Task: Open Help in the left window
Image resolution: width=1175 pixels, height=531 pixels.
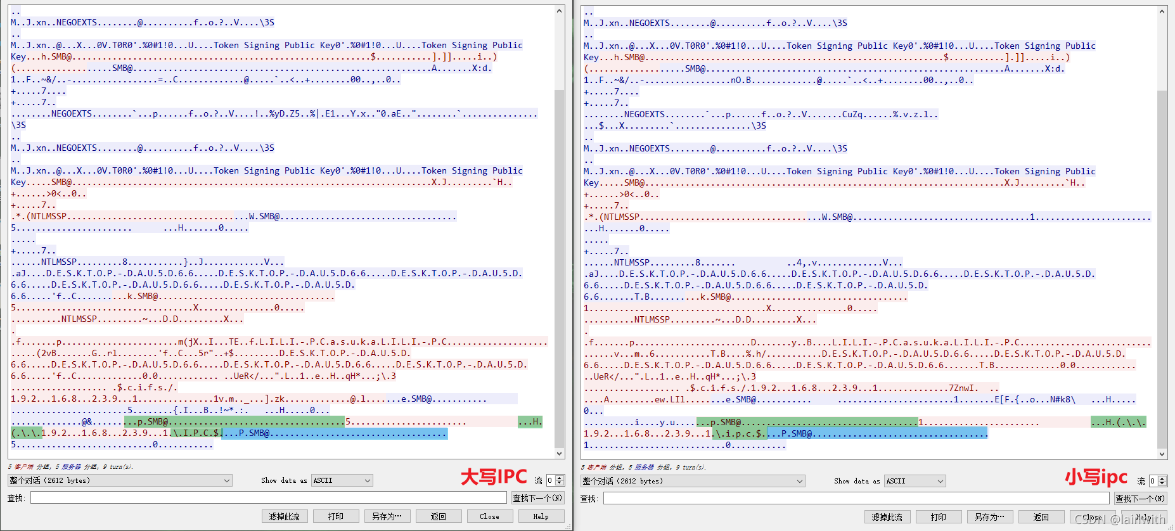Action: tap(541, 516)
